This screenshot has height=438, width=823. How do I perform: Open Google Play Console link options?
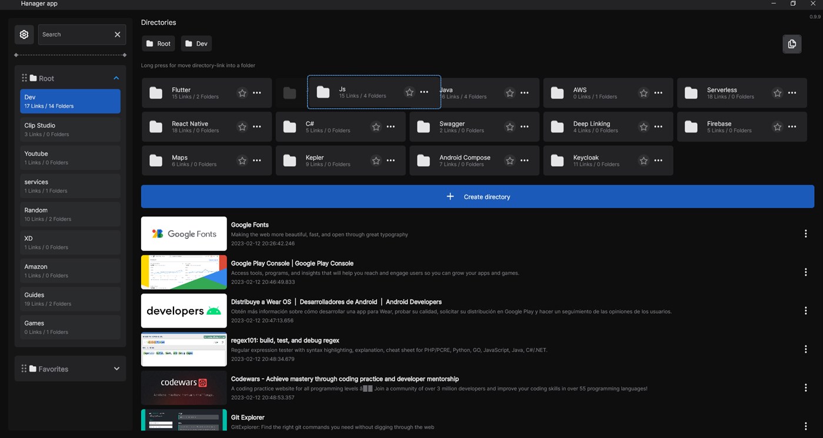pos(805,272)
